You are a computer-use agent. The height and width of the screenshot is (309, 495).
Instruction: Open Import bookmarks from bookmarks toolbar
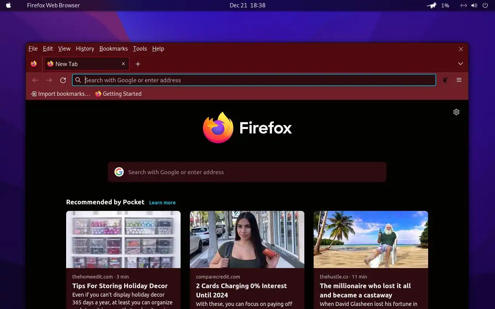[60, 94]
